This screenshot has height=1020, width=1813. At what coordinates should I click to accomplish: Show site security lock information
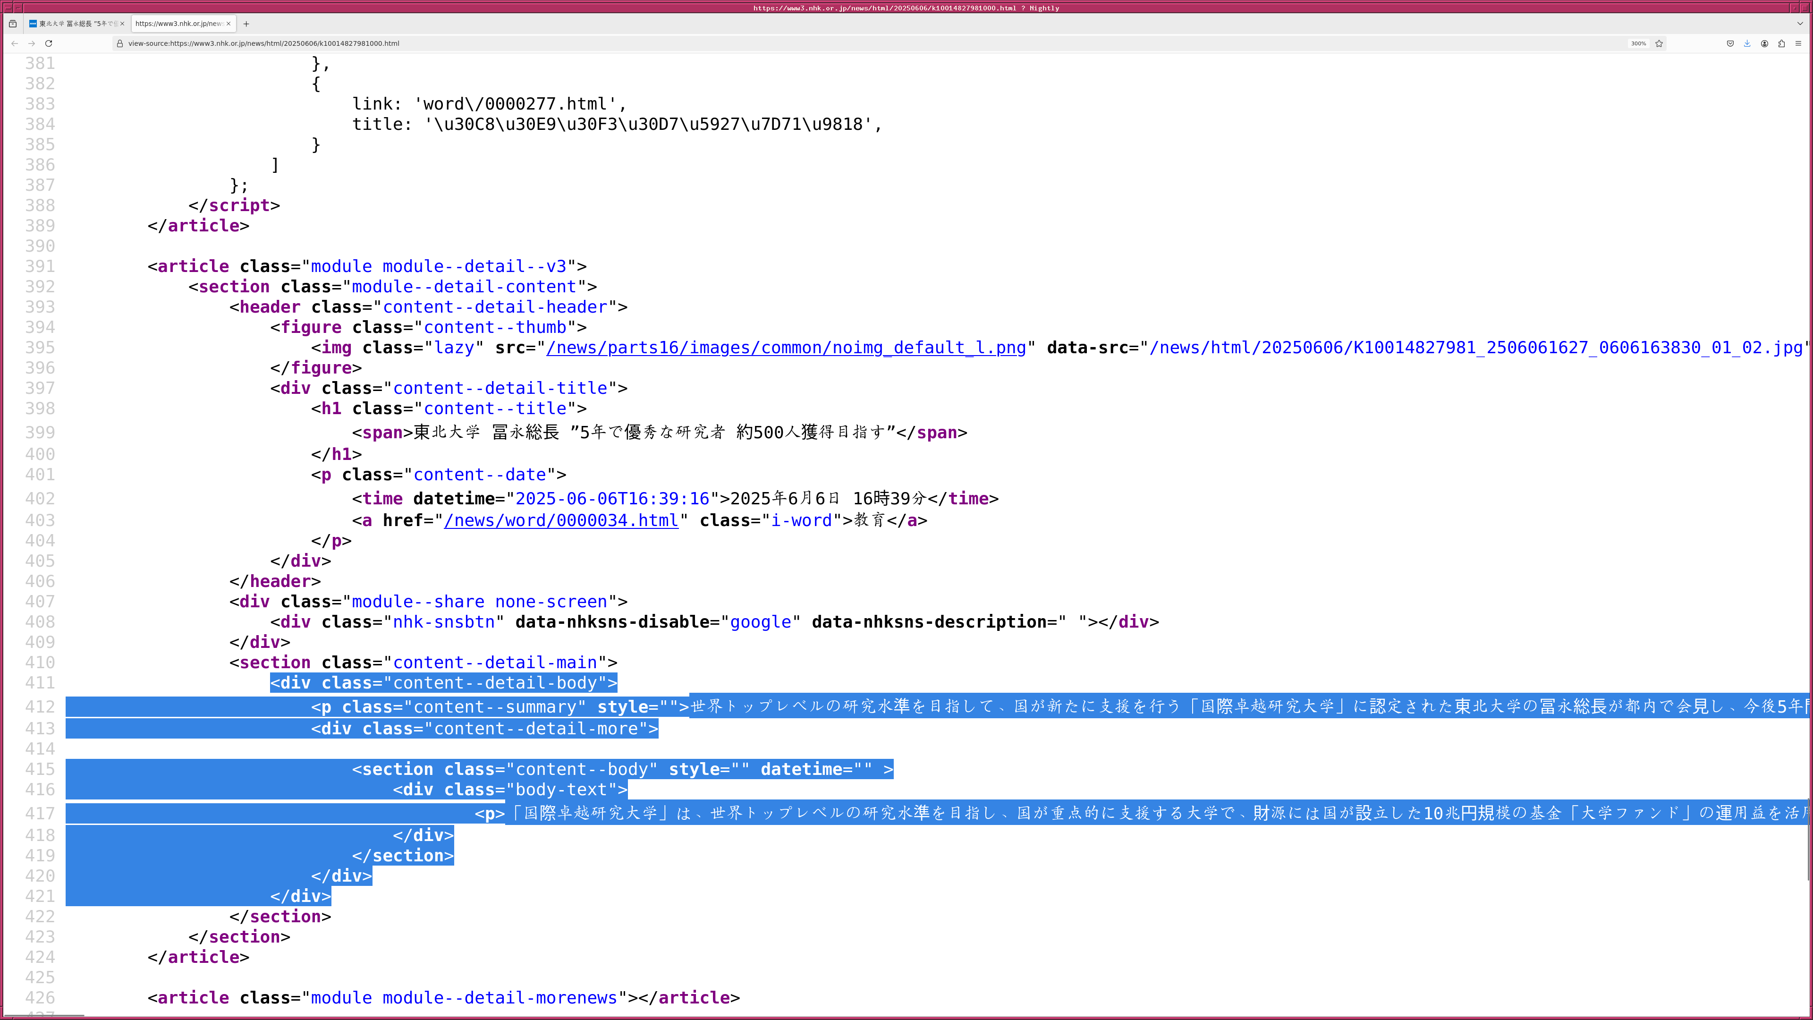[119, 43]
